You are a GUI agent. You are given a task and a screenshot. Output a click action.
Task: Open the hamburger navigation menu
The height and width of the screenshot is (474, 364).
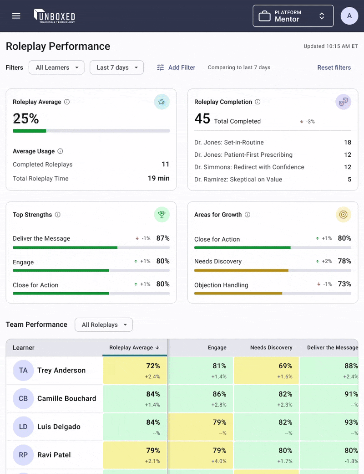pyautogui.click(x=16, y=16)
